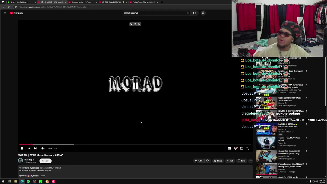The height and width of the screenshot is (184, 327).
Task: Clear the search box text
Action: tap(188, 13)
